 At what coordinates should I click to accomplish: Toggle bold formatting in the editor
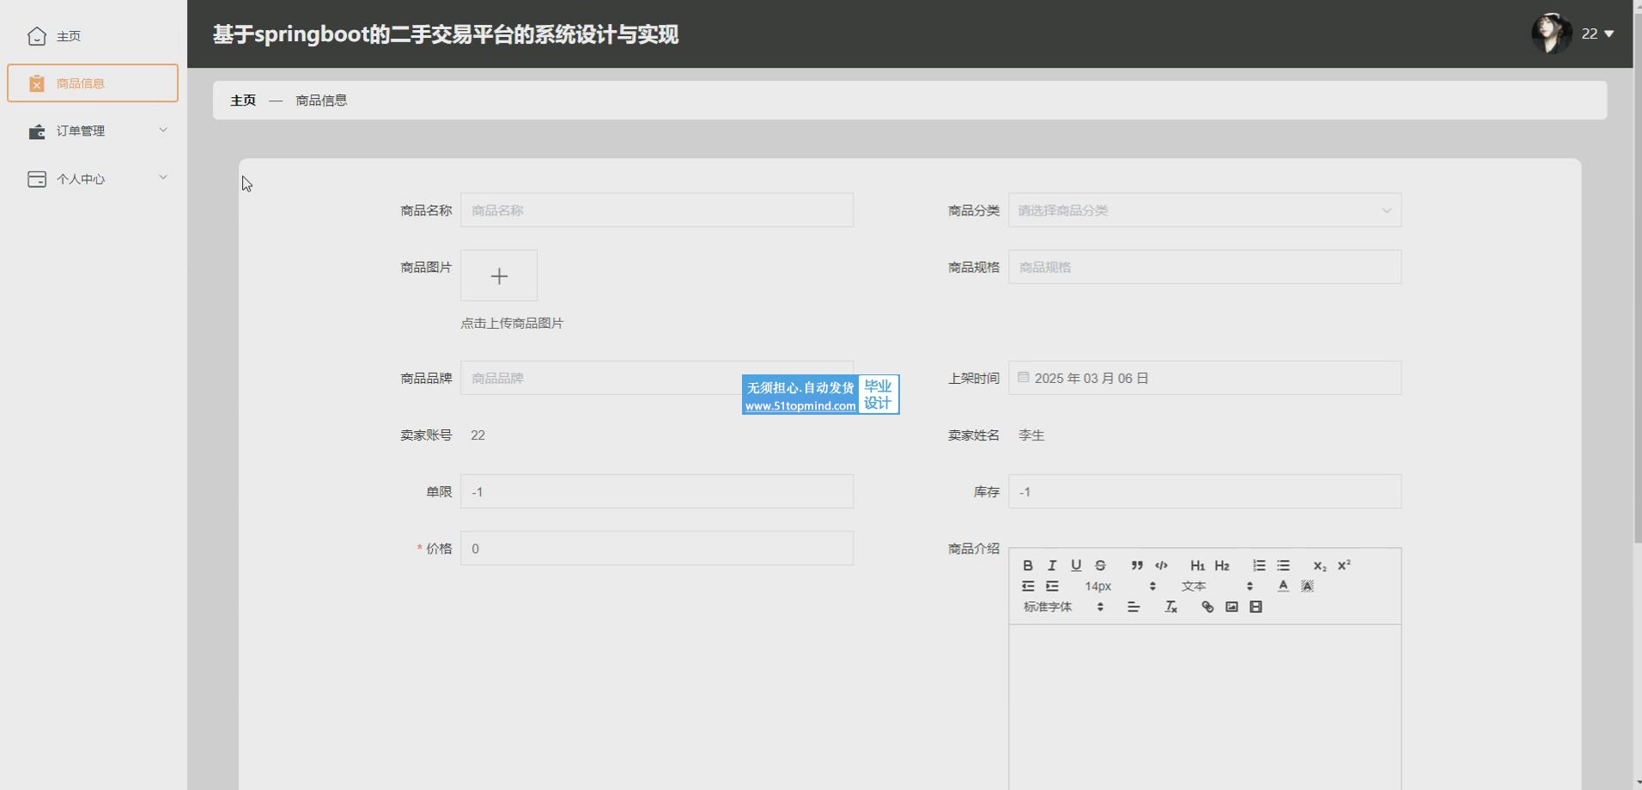1027,565
